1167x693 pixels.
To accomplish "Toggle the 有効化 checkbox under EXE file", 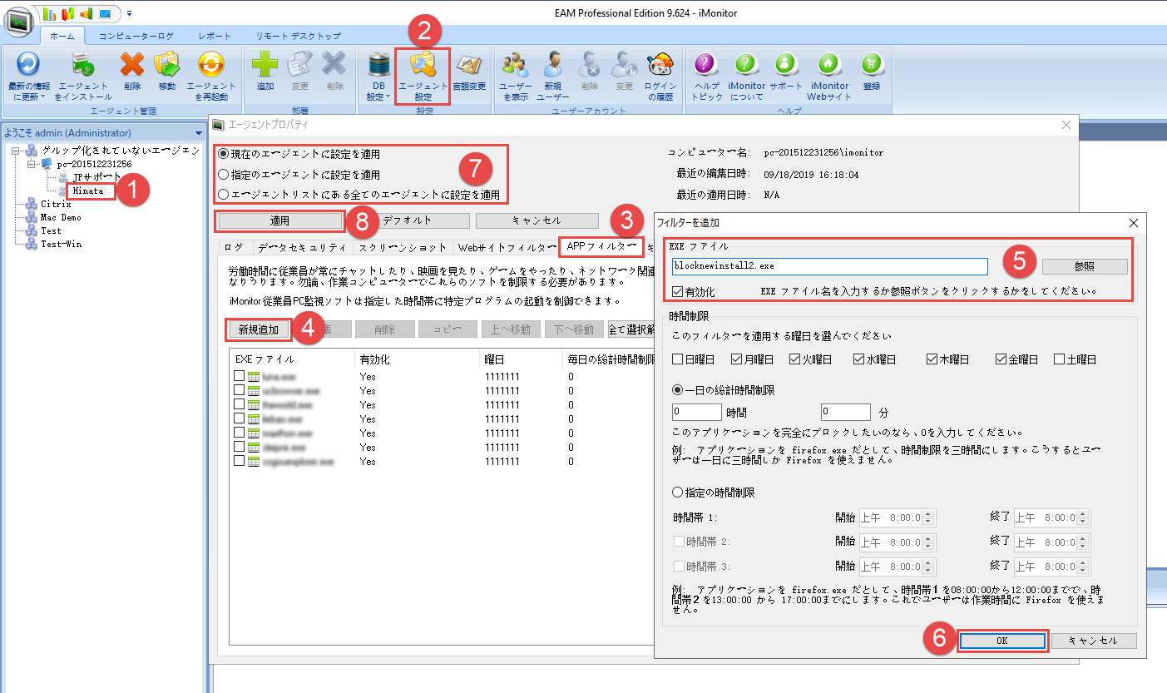I will (x=678, y=292).
